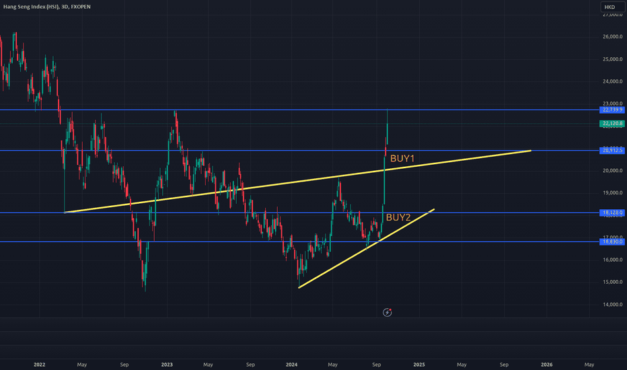Click the lightning event marker icon
Screen dimensions: 627x370
387,312
